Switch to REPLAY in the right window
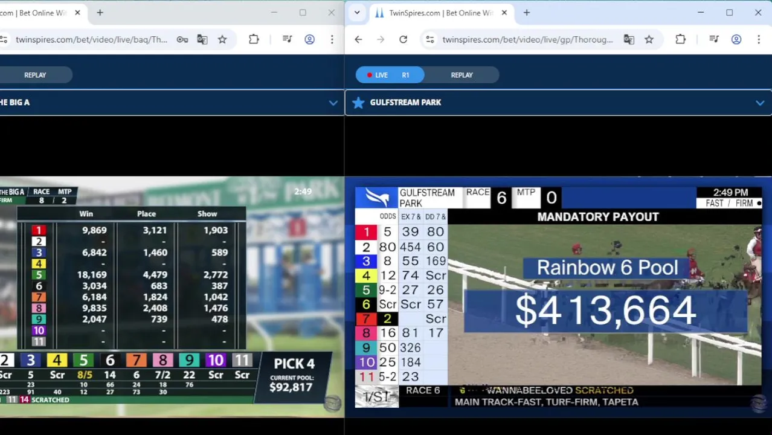Screen dimensions: 772x435 462,75
